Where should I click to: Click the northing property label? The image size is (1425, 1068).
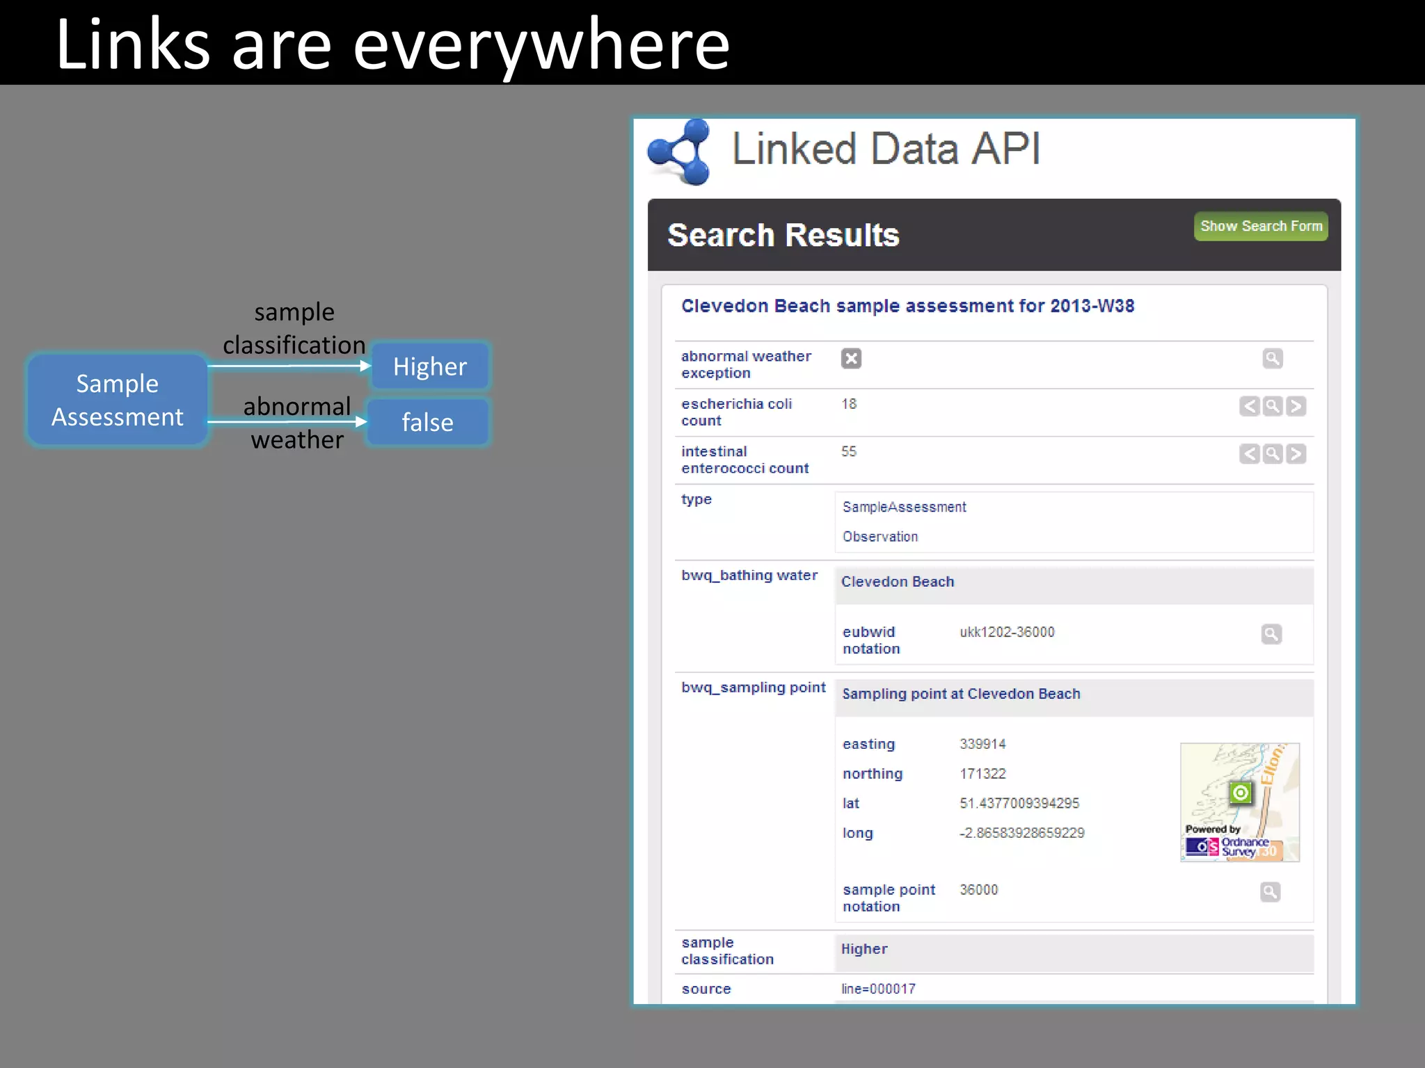pyautogui.click(x=873, y=774)
